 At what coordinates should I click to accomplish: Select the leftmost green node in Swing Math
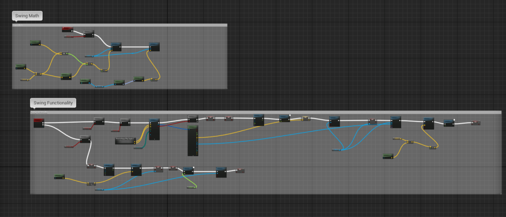20,66
